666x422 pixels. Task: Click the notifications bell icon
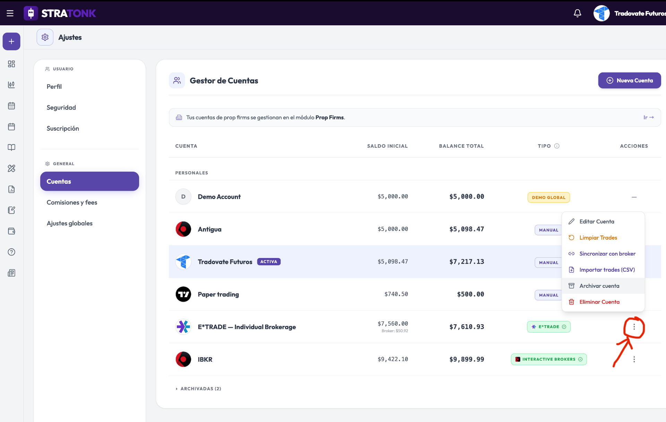[577, 13]
